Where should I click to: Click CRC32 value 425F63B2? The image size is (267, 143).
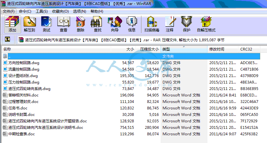[249, 134]
